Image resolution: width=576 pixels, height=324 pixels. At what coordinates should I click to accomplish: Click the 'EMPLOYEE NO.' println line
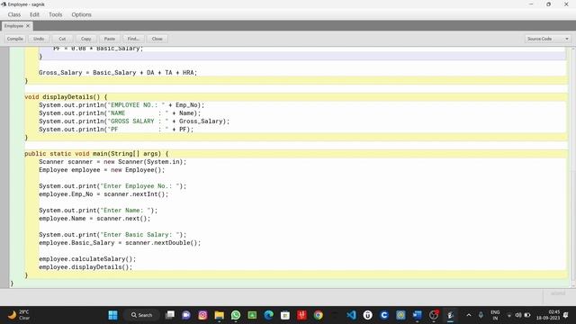(121, 105)
